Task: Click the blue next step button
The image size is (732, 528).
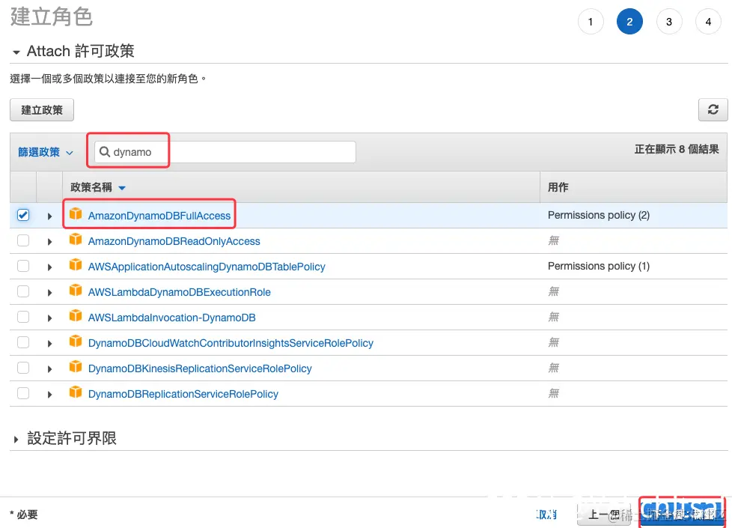Action: click(682, 514)
